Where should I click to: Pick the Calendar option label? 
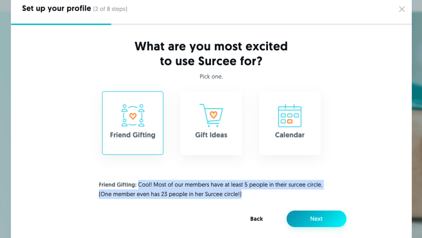tap(289, 135)
